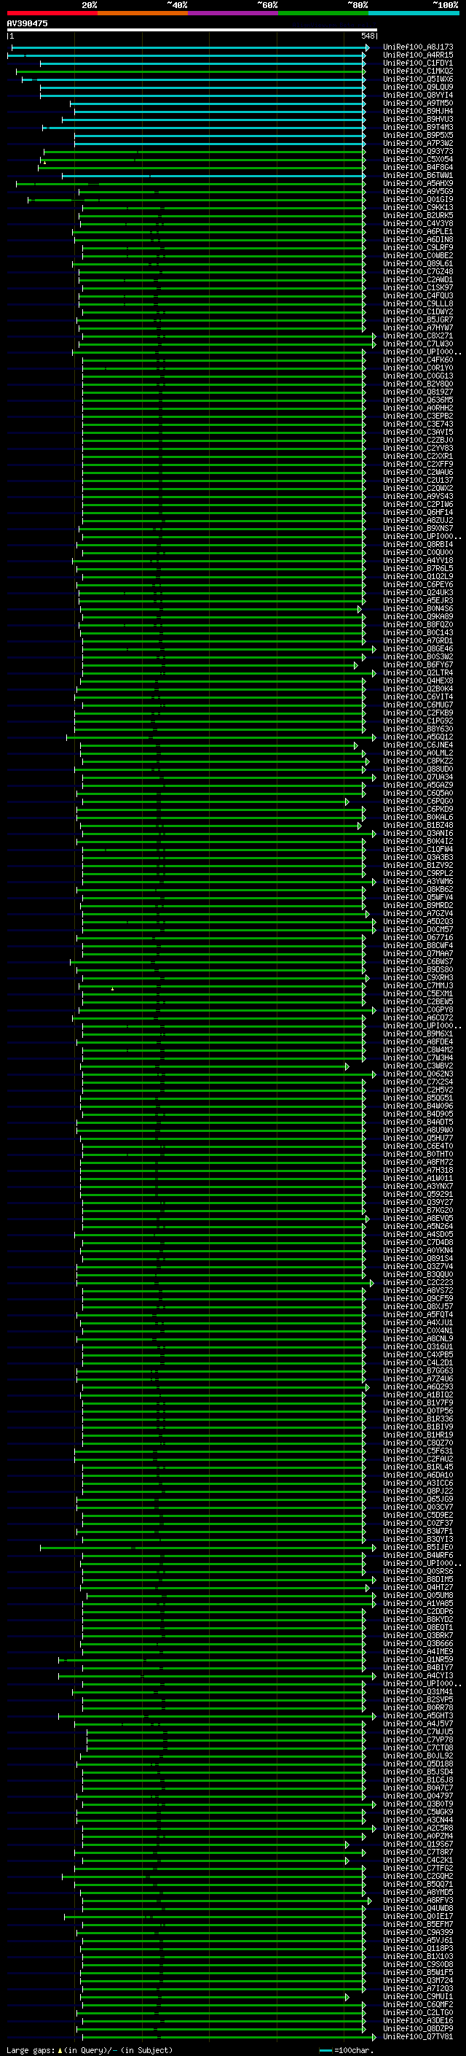Select the UniRef100_C4FQU3 label
This screenshot has width=466, height=2056.
click(418, 295)
